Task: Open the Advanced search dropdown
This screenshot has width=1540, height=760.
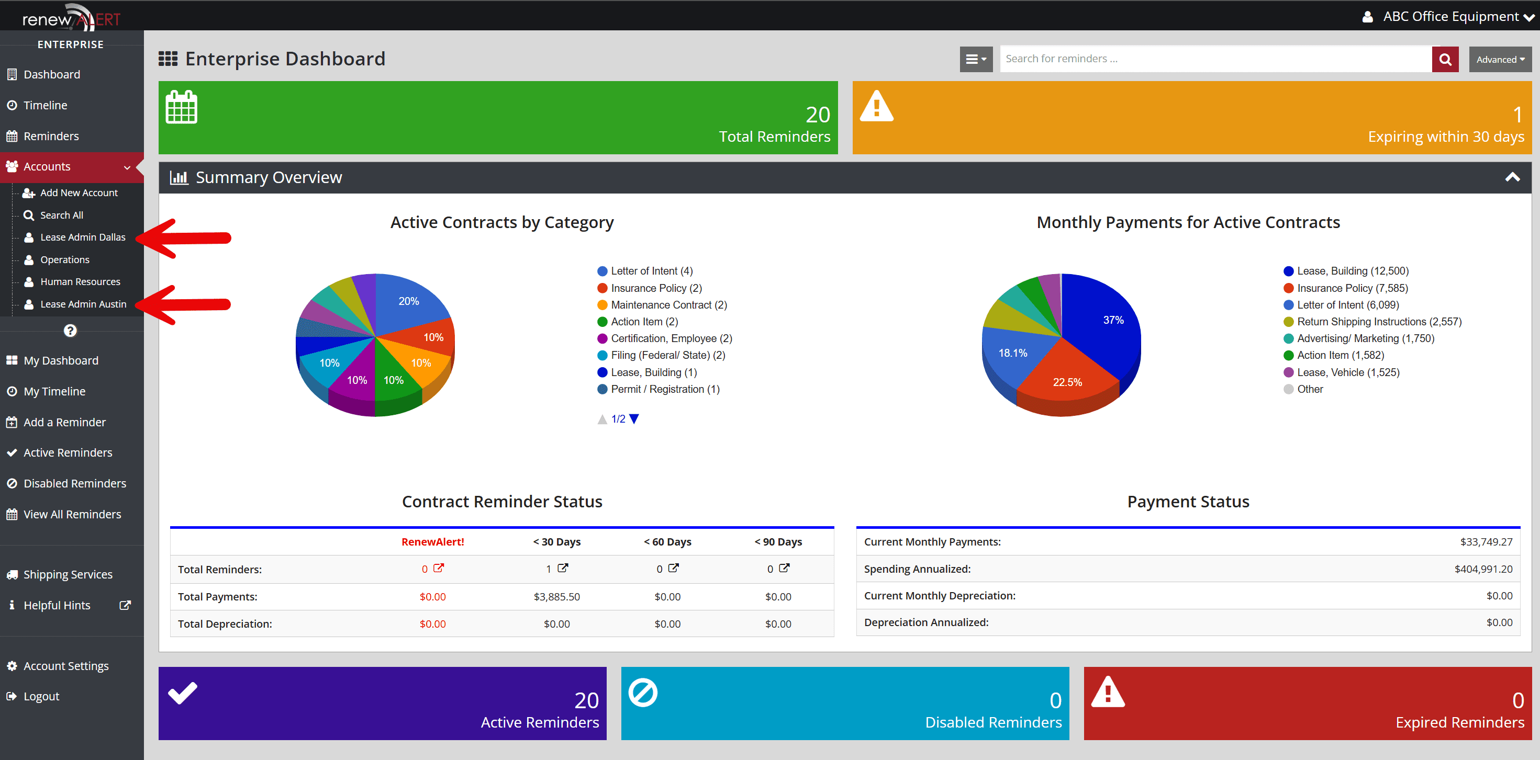Action: (x=1500, y=59)
